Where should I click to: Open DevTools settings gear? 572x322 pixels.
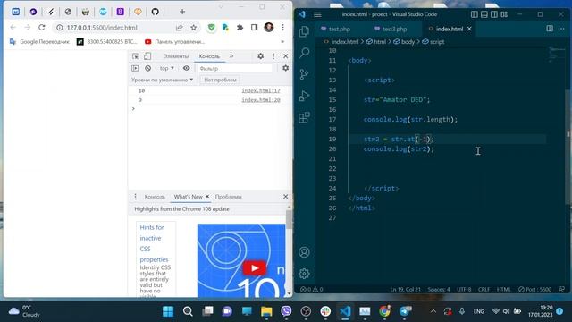pos(260,56)
